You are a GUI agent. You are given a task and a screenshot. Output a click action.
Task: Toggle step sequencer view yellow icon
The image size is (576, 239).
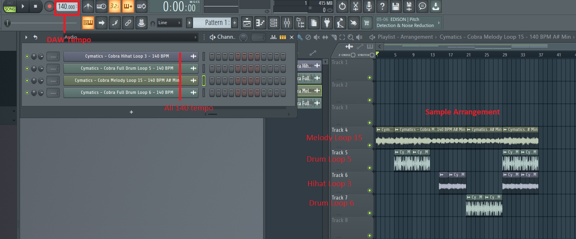(x=283, y=37)
